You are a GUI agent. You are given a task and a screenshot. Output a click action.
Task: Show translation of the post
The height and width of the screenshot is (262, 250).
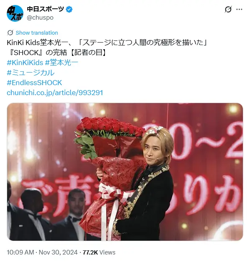(37, 33)
